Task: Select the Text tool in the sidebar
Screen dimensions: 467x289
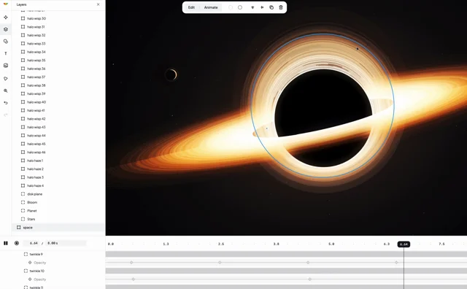Action: pyautogui.click(x=6, y=53)
